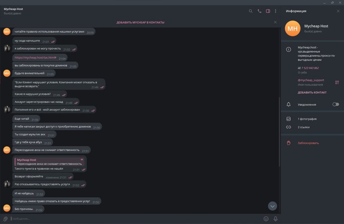
Task: Open shared 1 фотография media
Action: (x=307, y=119)
